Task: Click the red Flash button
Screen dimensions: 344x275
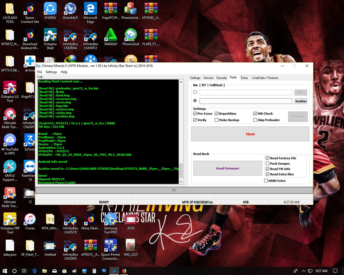Action: 250,134
